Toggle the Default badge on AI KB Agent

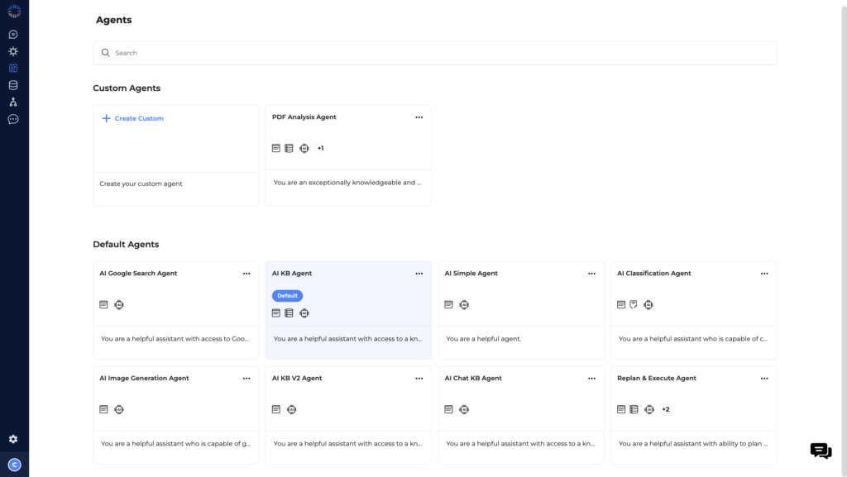click(287, 295)
